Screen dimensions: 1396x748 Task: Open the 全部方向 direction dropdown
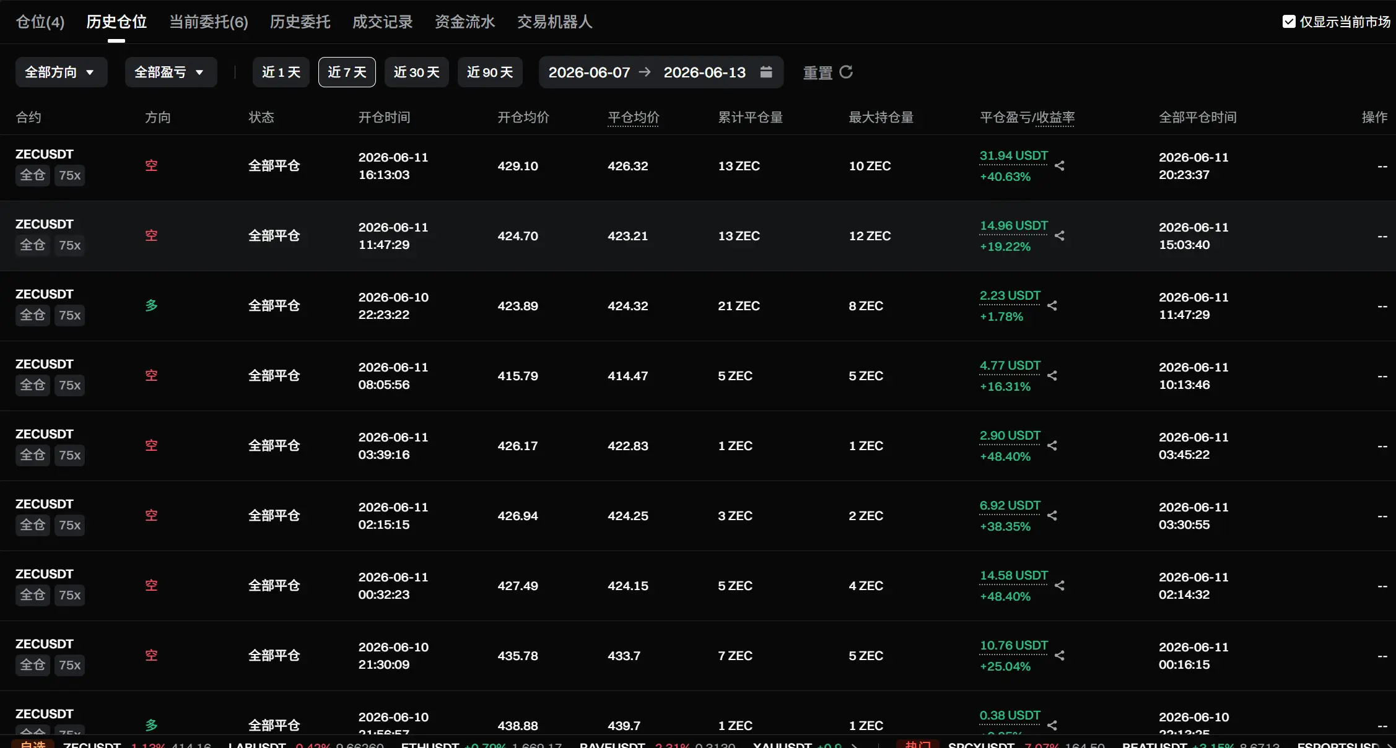61,72
